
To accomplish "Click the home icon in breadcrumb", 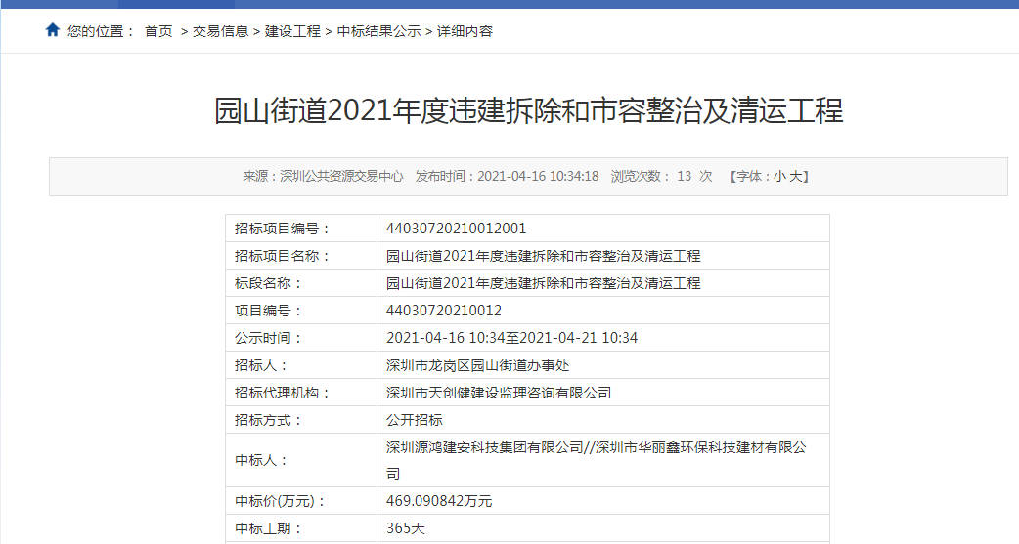I will click(53, 30).
